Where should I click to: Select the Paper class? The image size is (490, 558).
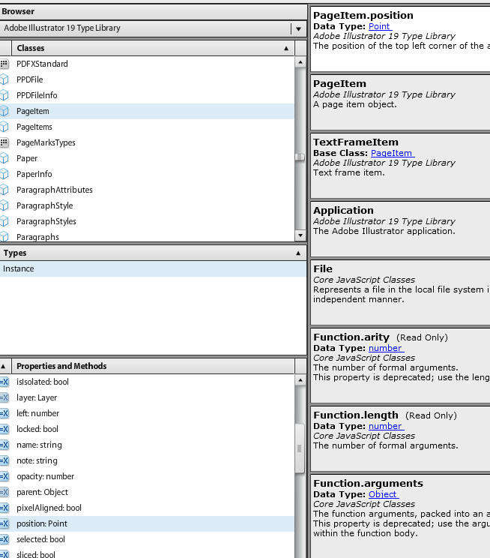[x=147, y=158]
